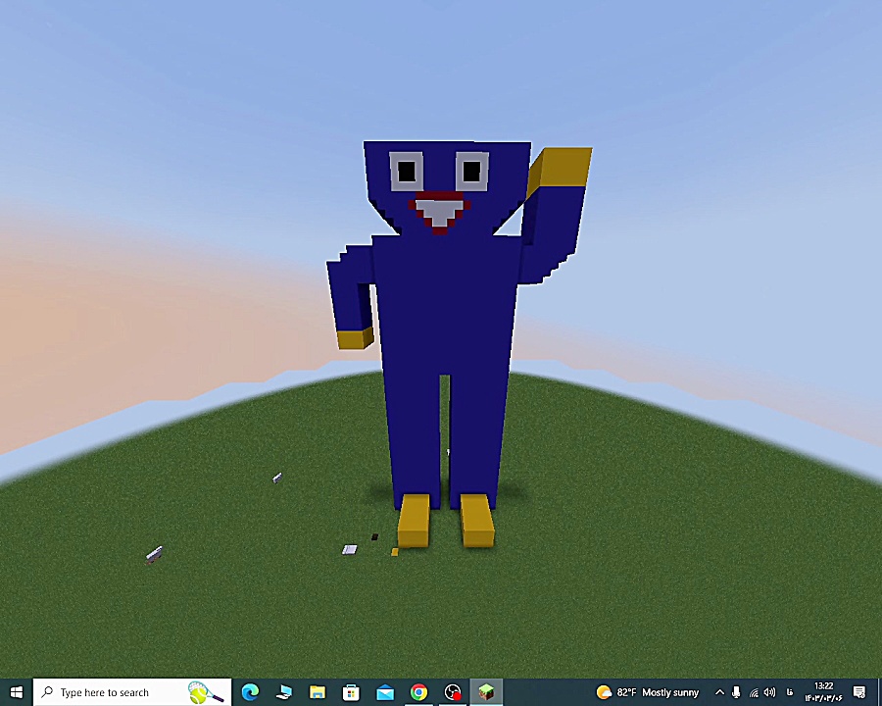Viewport: 882px width, 706px height.
Task: Expand the hidden system tray icons chevron
Action: (719, 692)
